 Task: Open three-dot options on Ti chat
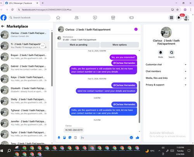43,46
